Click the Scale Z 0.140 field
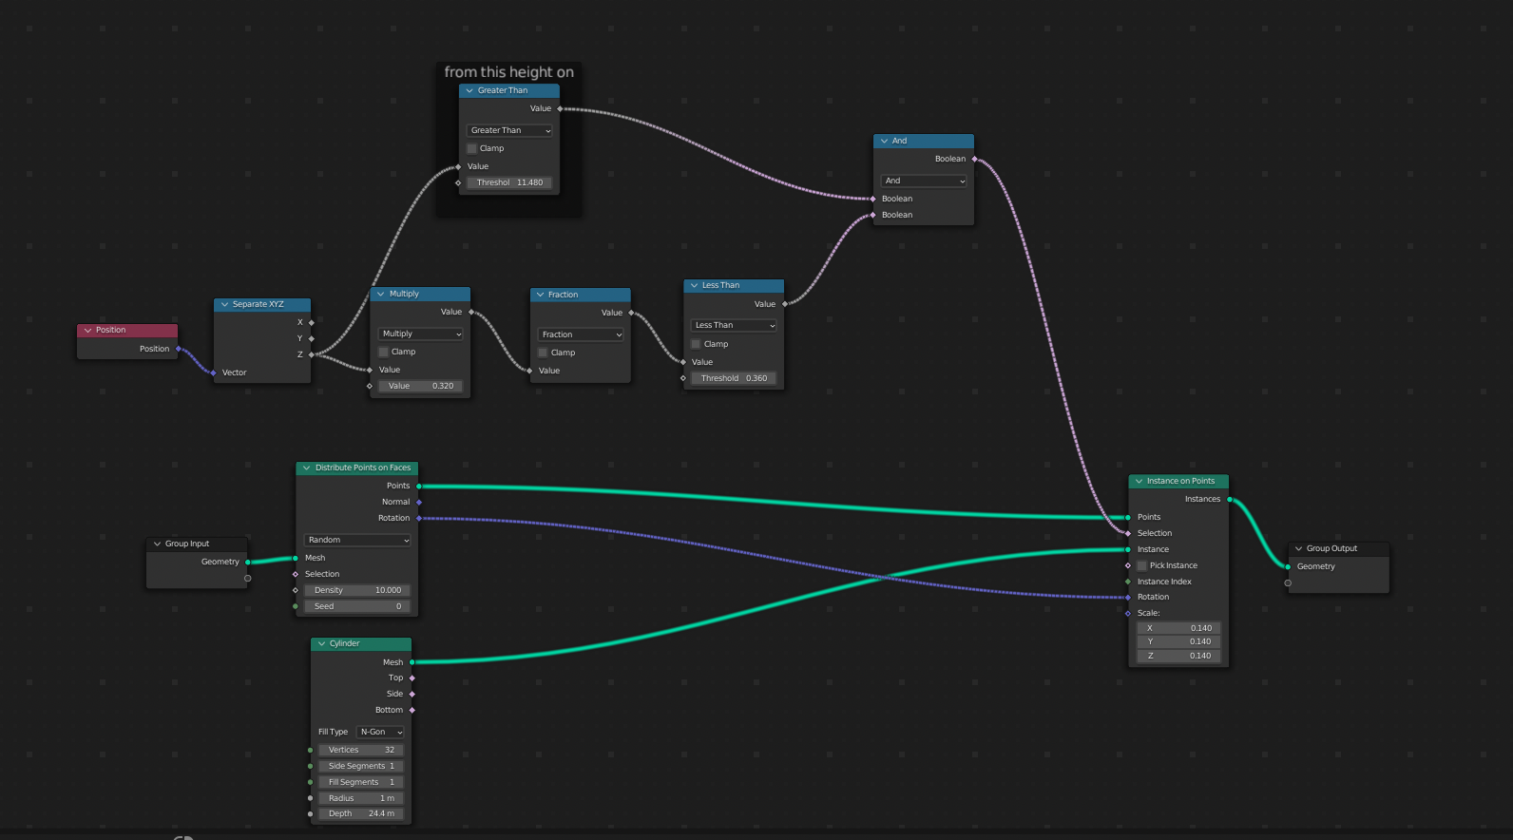The height and width of the screenshot is (840, 1513). [x=1178, y=657]
